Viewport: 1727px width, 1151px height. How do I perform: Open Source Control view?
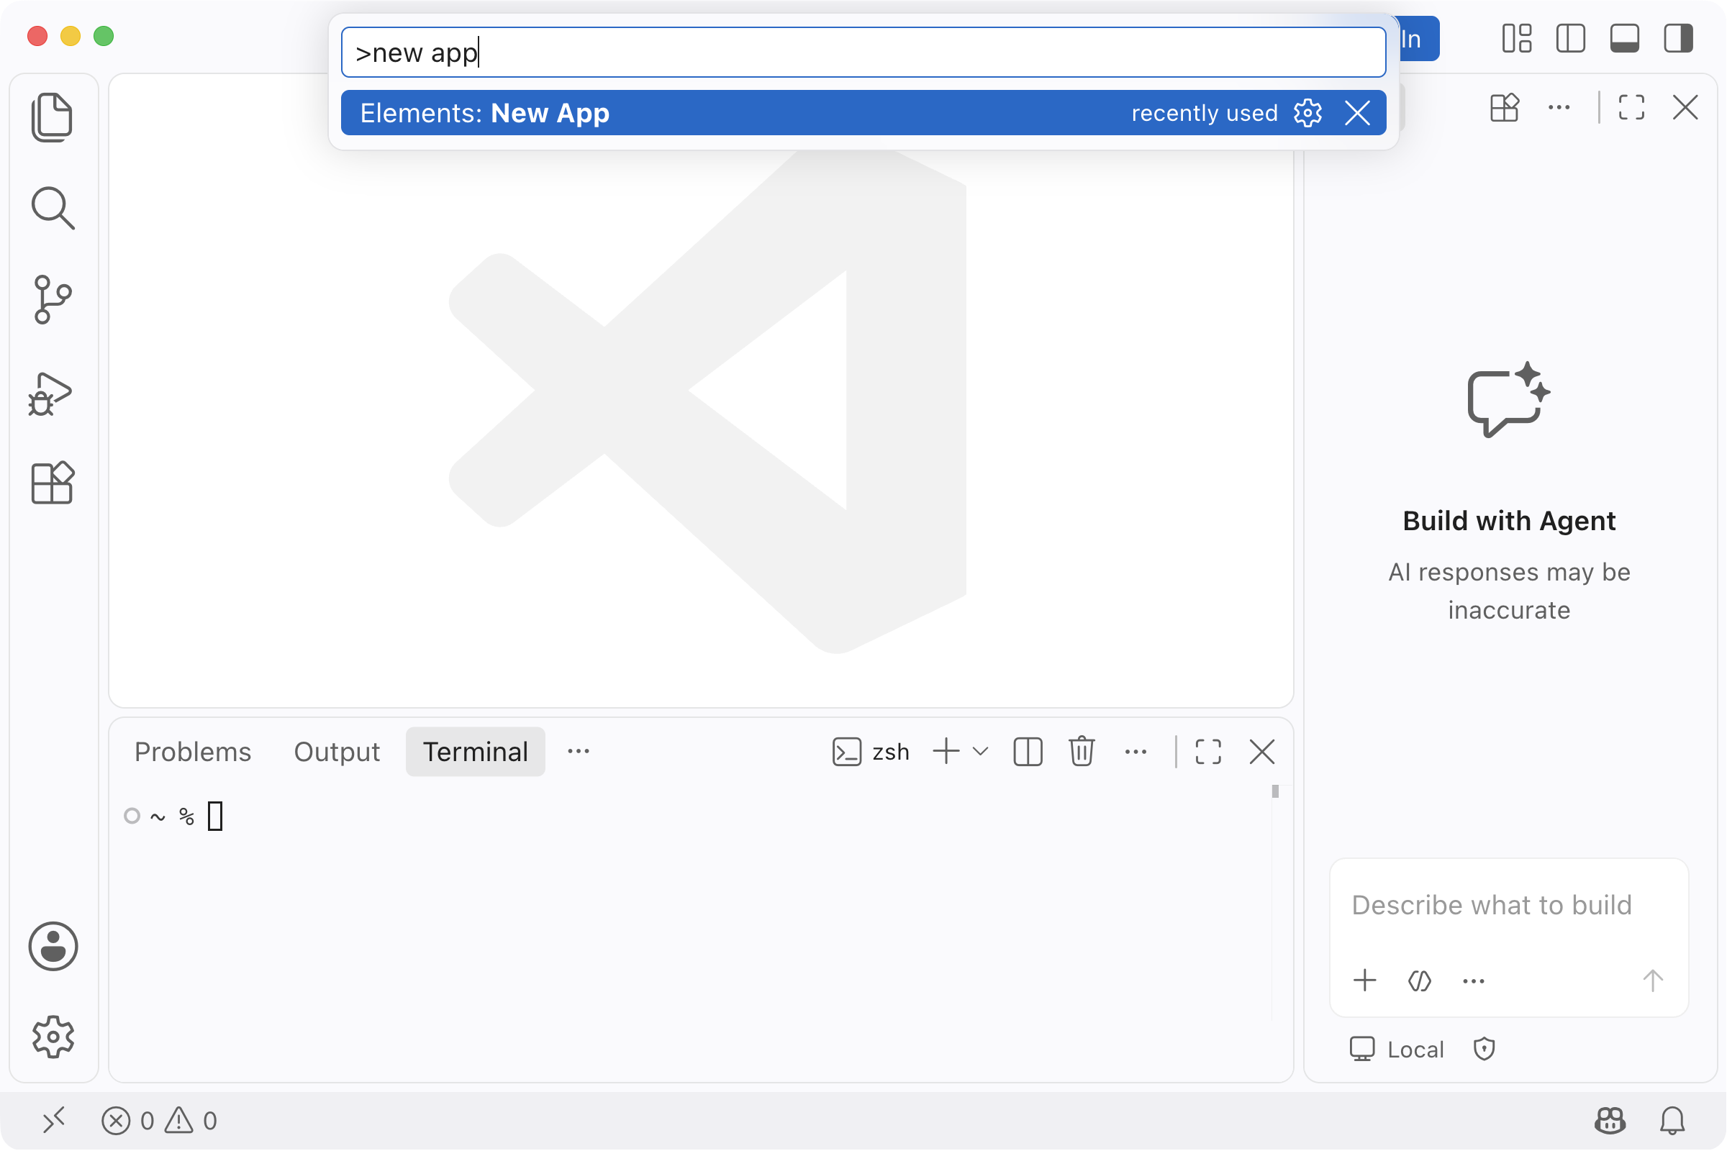52,299
